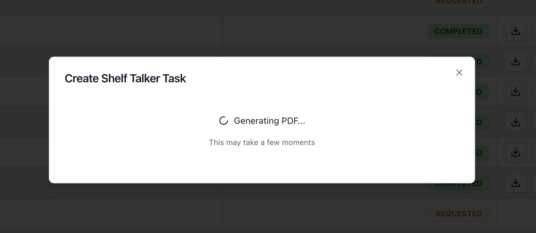Click the bottommost download icon in the table
This screenshot has width=536, height=233.
click(515, 183)
